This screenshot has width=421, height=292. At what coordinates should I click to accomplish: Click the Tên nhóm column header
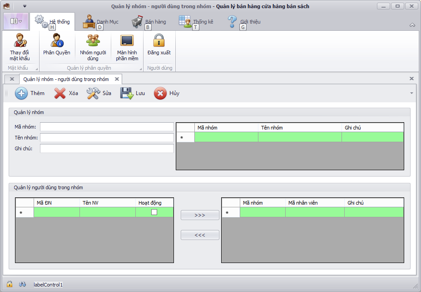pos(300,128)
